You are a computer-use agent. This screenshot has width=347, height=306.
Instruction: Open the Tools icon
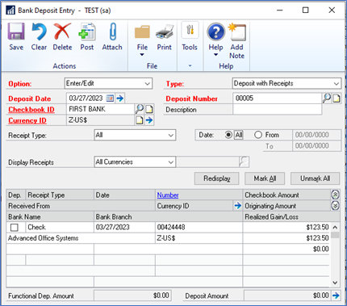click(190, 30)
